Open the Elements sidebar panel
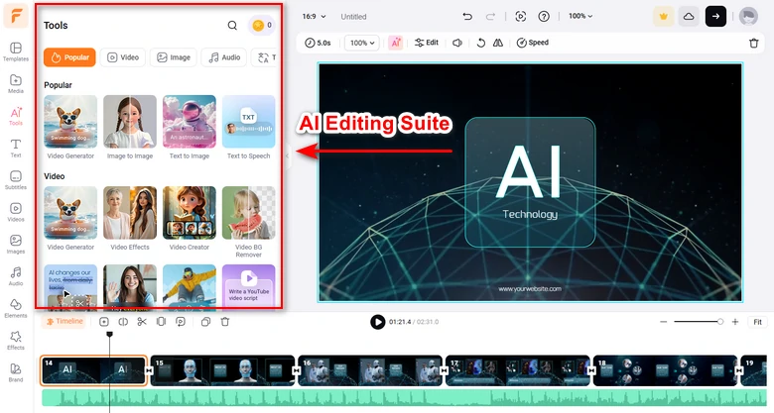The width and height of the screenshot is (774, 413). click(16, 309)
